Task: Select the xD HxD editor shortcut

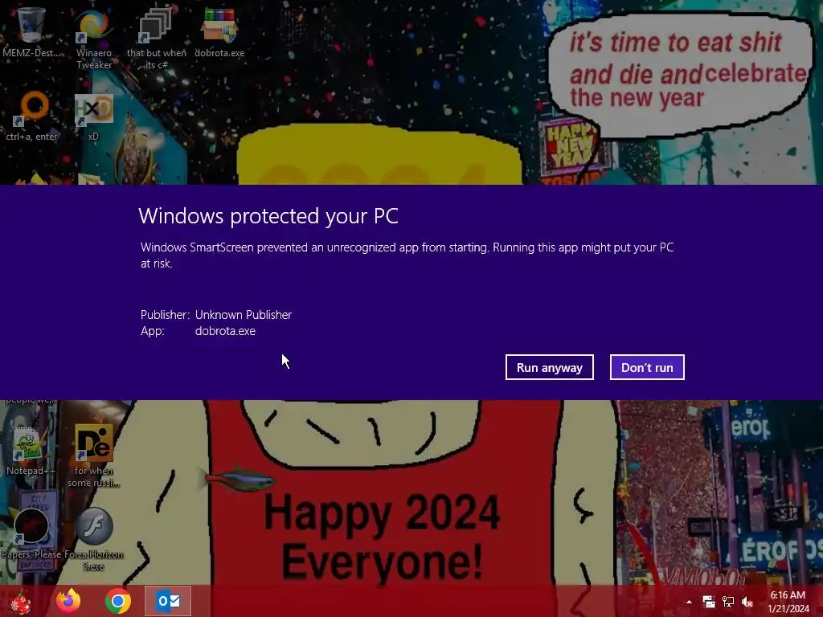Action: coord(93,116)
